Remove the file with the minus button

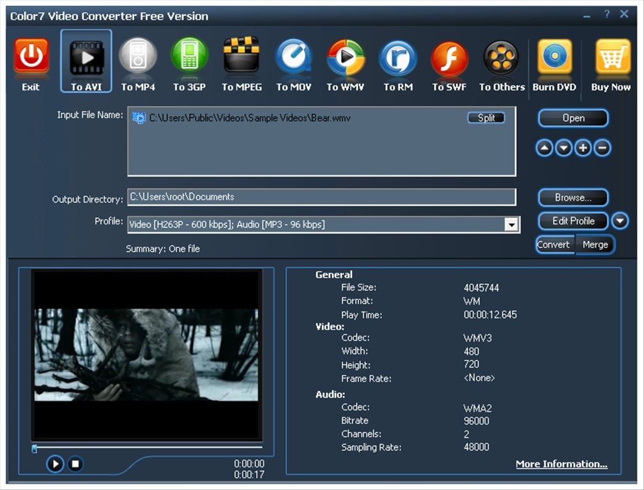point(602,147)
